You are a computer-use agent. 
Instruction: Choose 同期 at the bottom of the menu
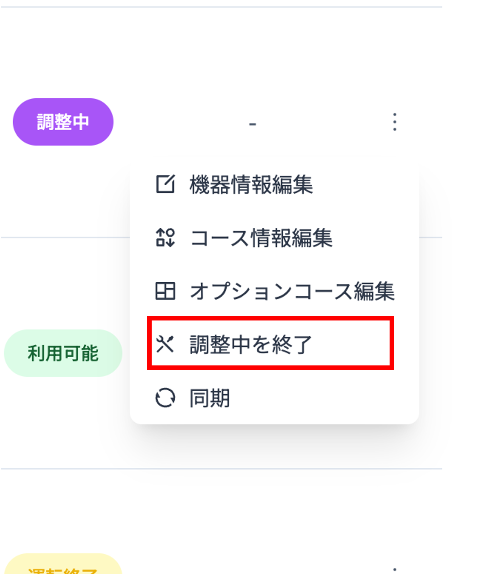pyautogui.click(x=209, y=399)
